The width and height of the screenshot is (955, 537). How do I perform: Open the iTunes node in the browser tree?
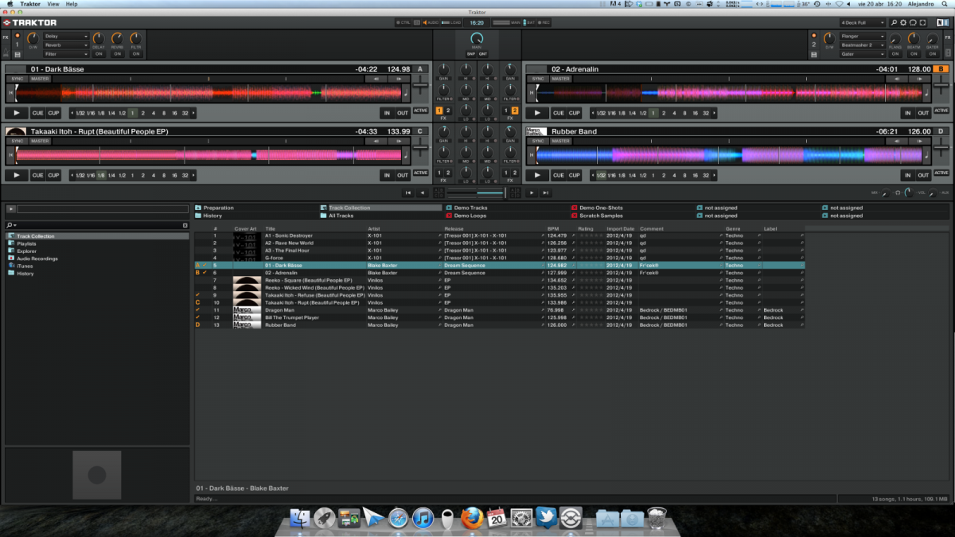tap(26, 266)
